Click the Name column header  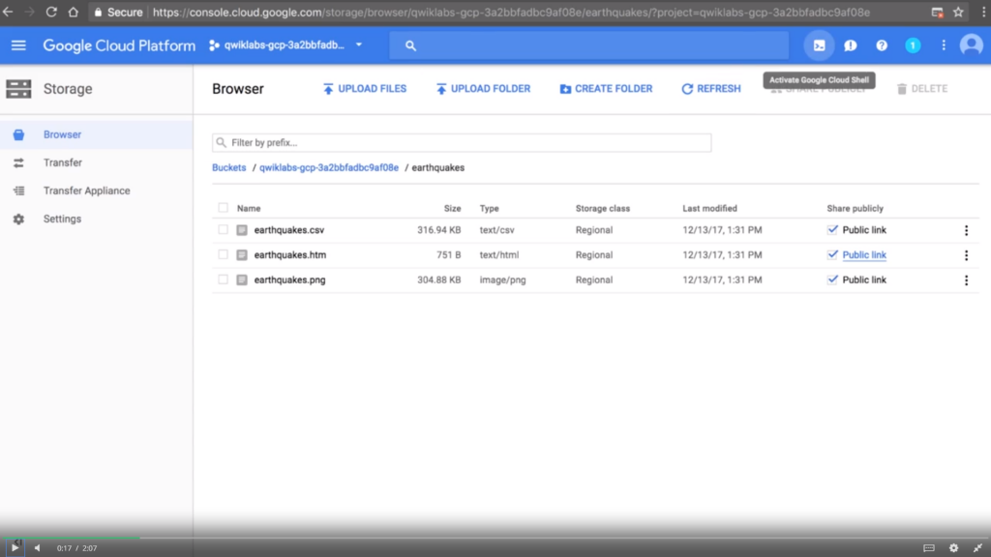pos(249,209)
